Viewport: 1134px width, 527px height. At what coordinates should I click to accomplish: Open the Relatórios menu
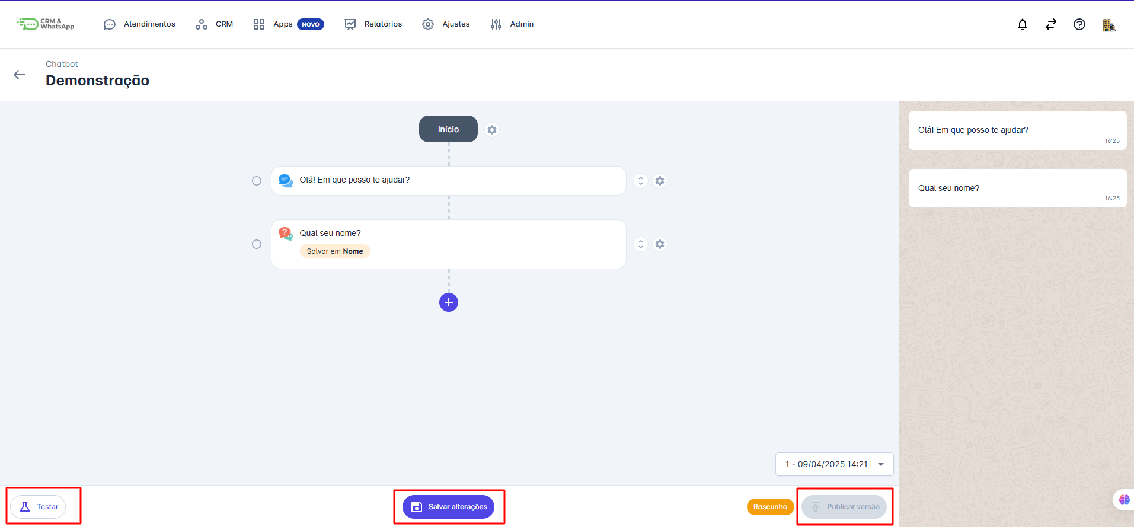373,24
